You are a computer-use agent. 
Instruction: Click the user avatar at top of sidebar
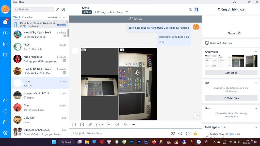5,9
